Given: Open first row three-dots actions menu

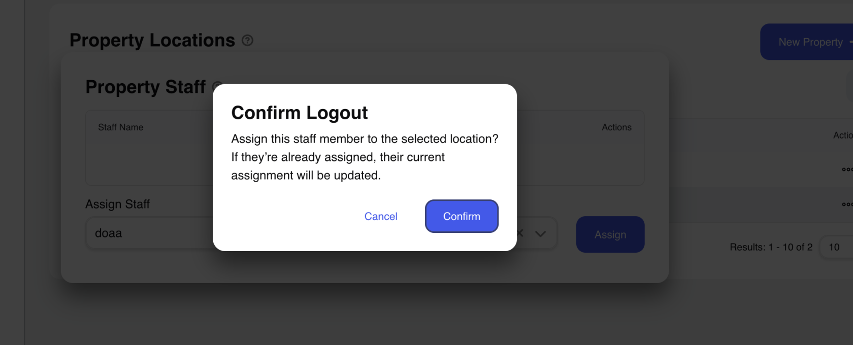Looking at the screenshot, I should pyautogui.click(x=846, y=169).
